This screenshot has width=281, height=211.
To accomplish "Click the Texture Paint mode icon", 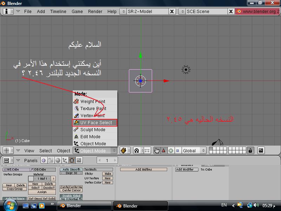I will tap(77, 108).
